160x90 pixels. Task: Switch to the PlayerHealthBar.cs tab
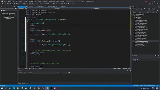click(x=53, y=7)
